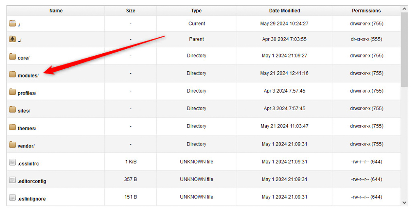Click the parent directory up-arrow folder icon
This screenshot has height=209, width=411.
coord(12,39)
